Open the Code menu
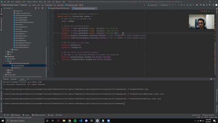The image size is (218, 123). pos(24,2)
